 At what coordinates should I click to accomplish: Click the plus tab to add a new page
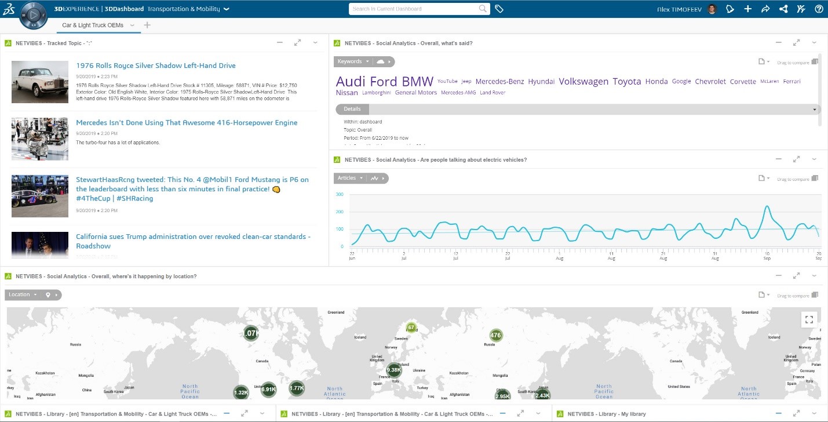tap(147, 25)
